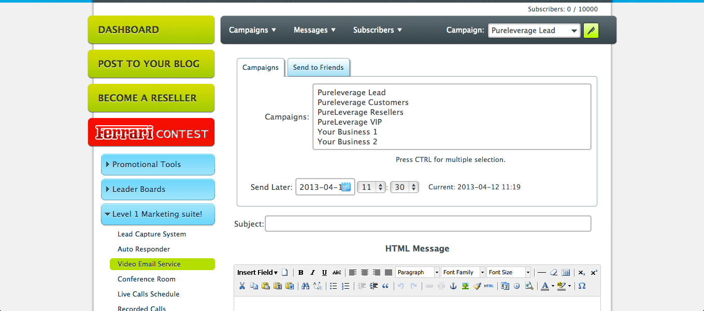Open the Messages dropdown menu
This screenshot has height=311, width=704.
315,30
